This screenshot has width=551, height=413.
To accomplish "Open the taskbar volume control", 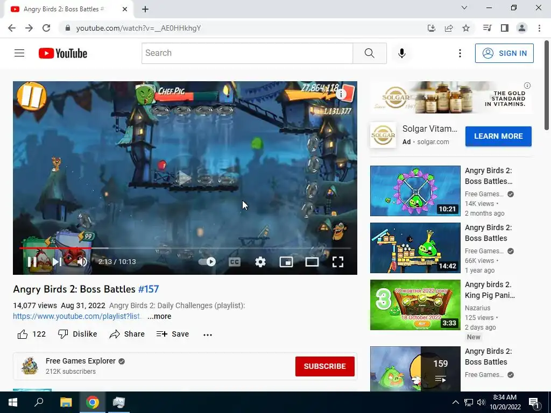I will click(x=481, y=402).
